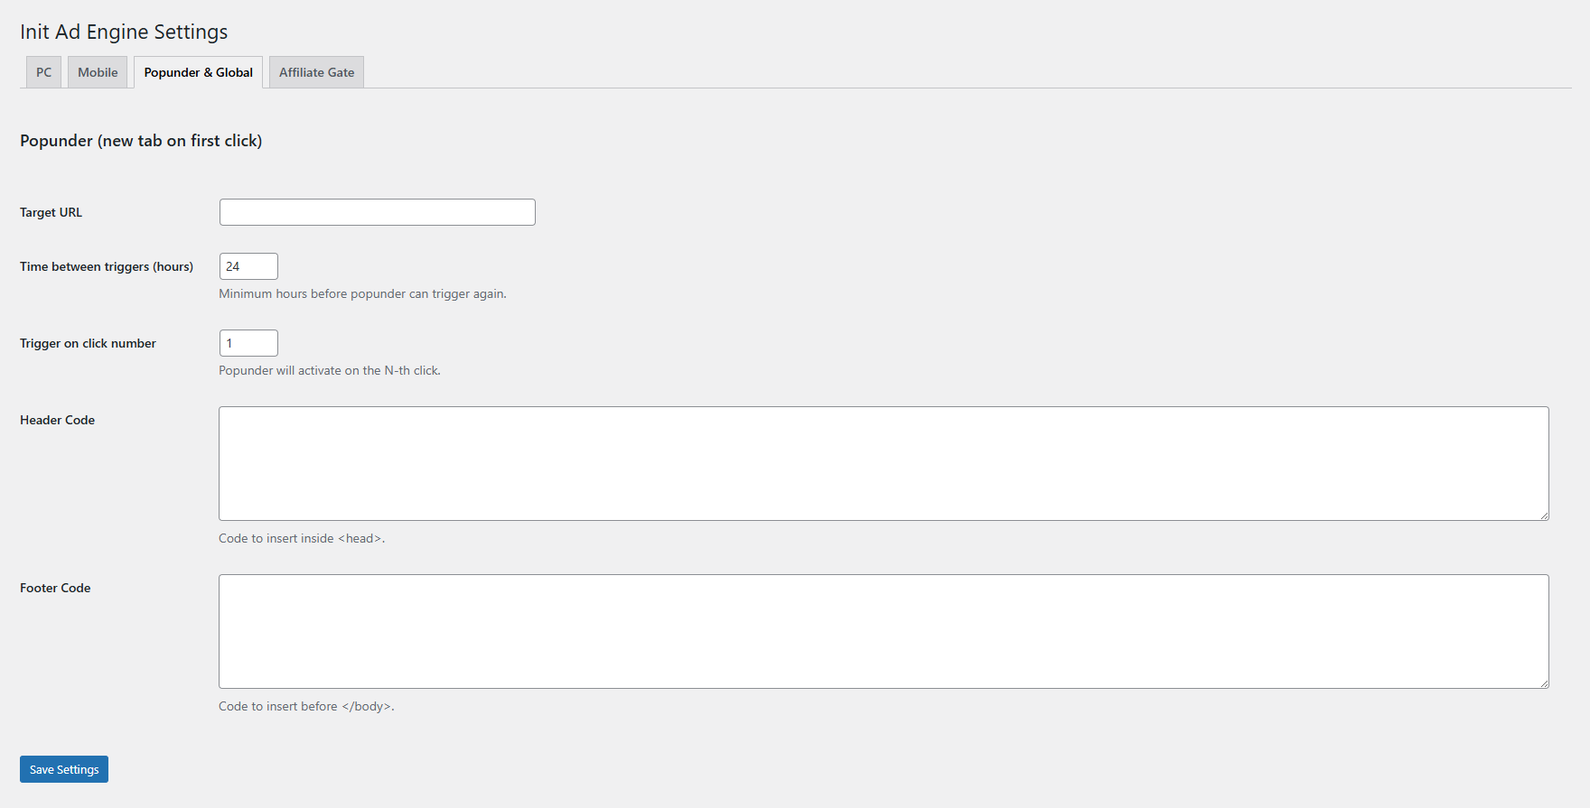
Task: Click the Save Settings button
Action: [63, 768]
